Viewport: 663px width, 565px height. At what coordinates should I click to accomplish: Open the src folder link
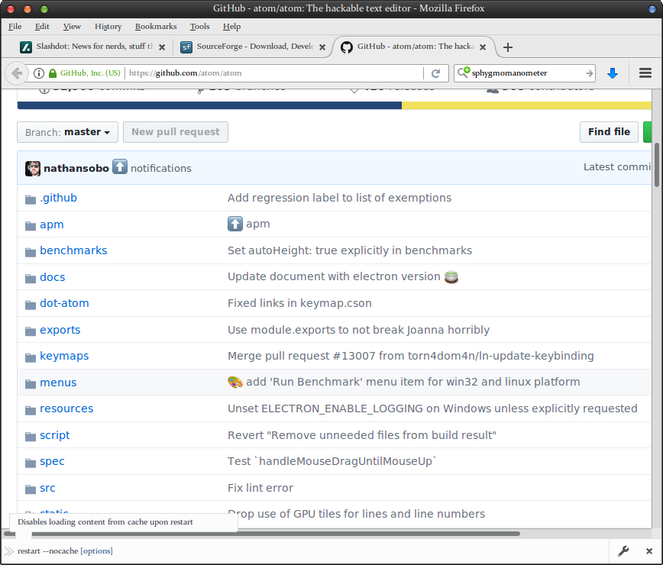pos(47,488)
